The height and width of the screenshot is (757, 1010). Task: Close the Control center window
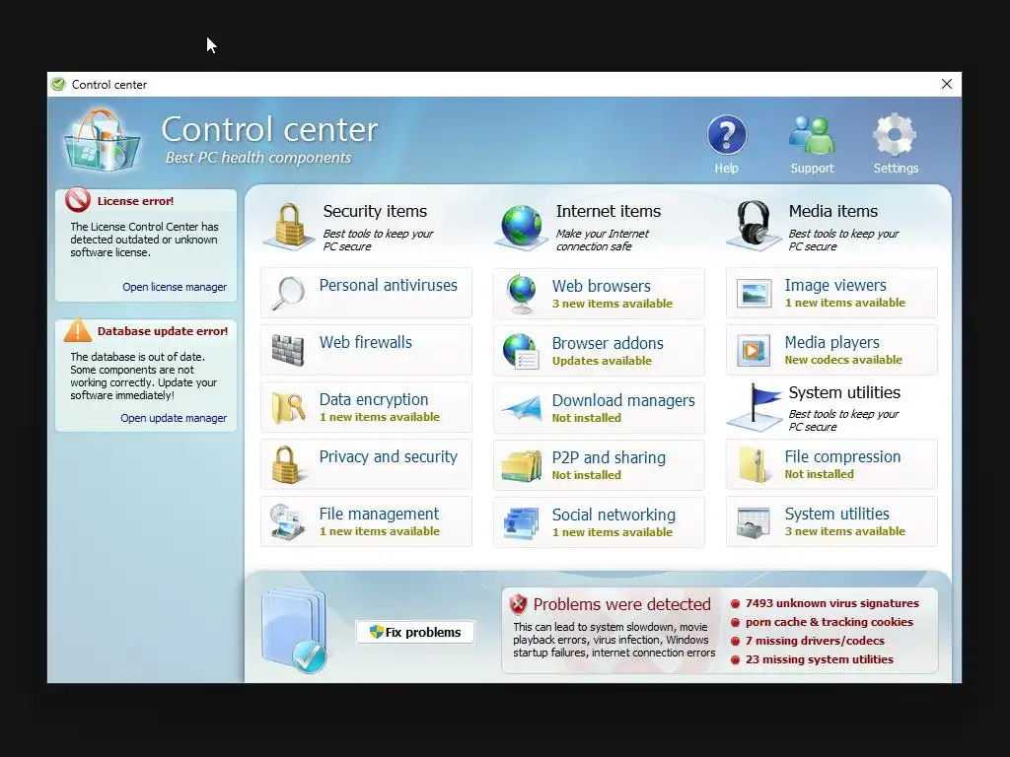(x=946, y=85)
